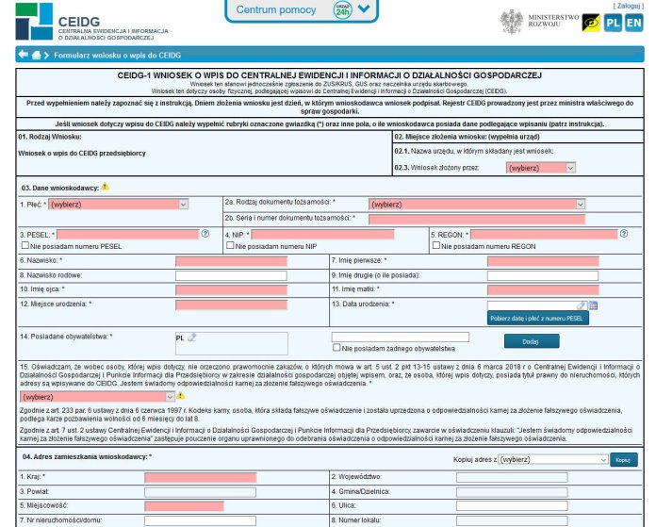Click the Dodaj button for citizenship
This screenshot has height=527, width=656.
[x=529, y=341]
